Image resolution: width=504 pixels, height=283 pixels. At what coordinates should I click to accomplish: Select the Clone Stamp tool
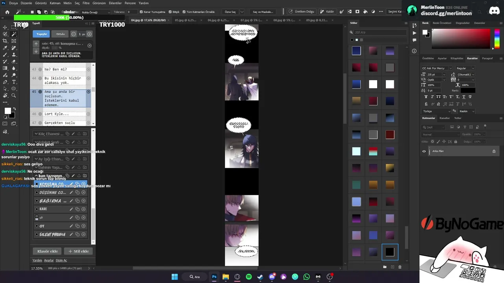pyautogui.click(x=14, y=55)
